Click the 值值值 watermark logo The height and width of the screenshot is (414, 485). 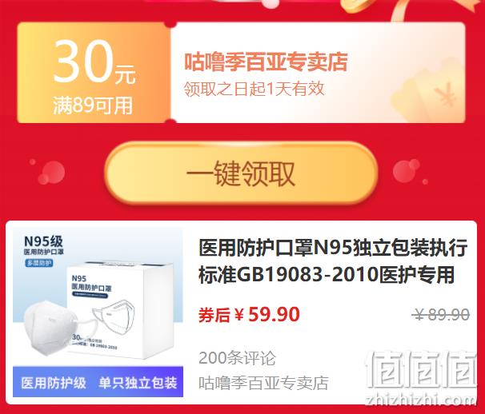click(x=421, y=370)
